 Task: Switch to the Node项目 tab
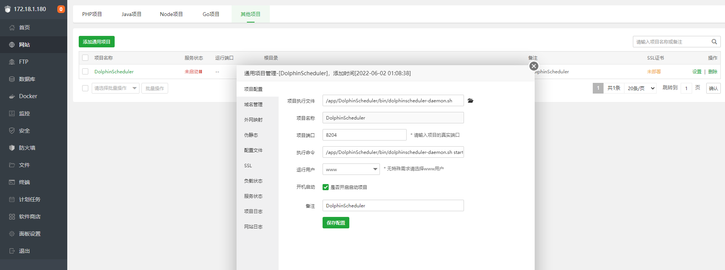coord(171,14)
